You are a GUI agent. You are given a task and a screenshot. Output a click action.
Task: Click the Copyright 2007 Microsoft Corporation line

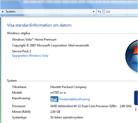[x=51, y=45]
